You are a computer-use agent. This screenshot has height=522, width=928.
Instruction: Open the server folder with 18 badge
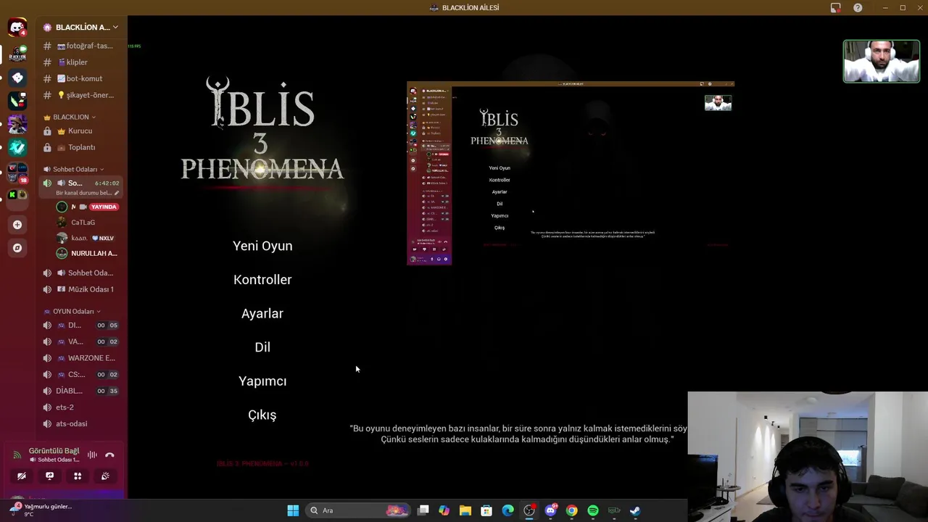17,173
